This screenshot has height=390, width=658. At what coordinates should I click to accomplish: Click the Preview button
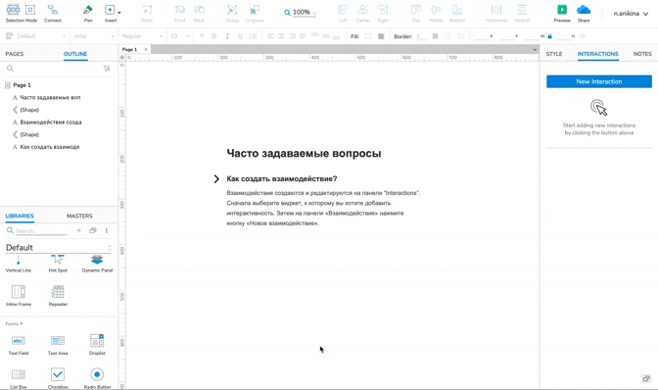click(x=562, y=10)
